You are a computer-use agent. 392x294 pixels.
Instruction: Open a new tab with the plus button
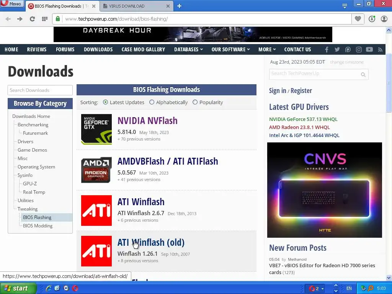click(179, 6)
